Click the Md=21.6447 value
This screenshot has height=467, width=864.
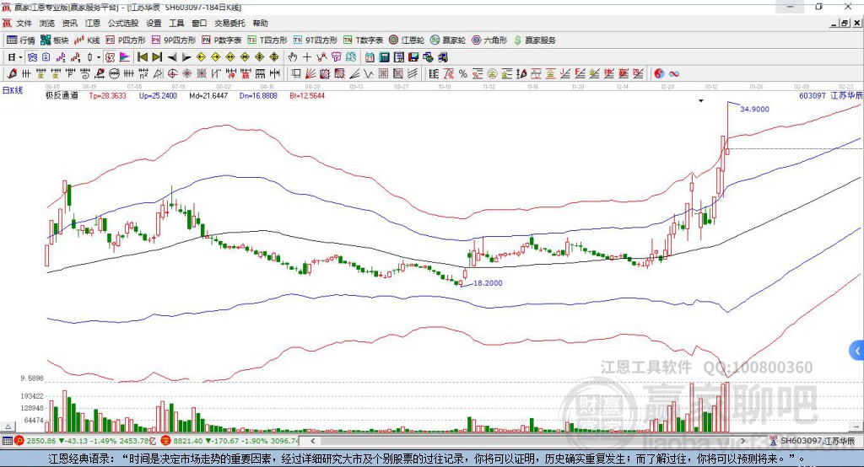pos(208,95)
